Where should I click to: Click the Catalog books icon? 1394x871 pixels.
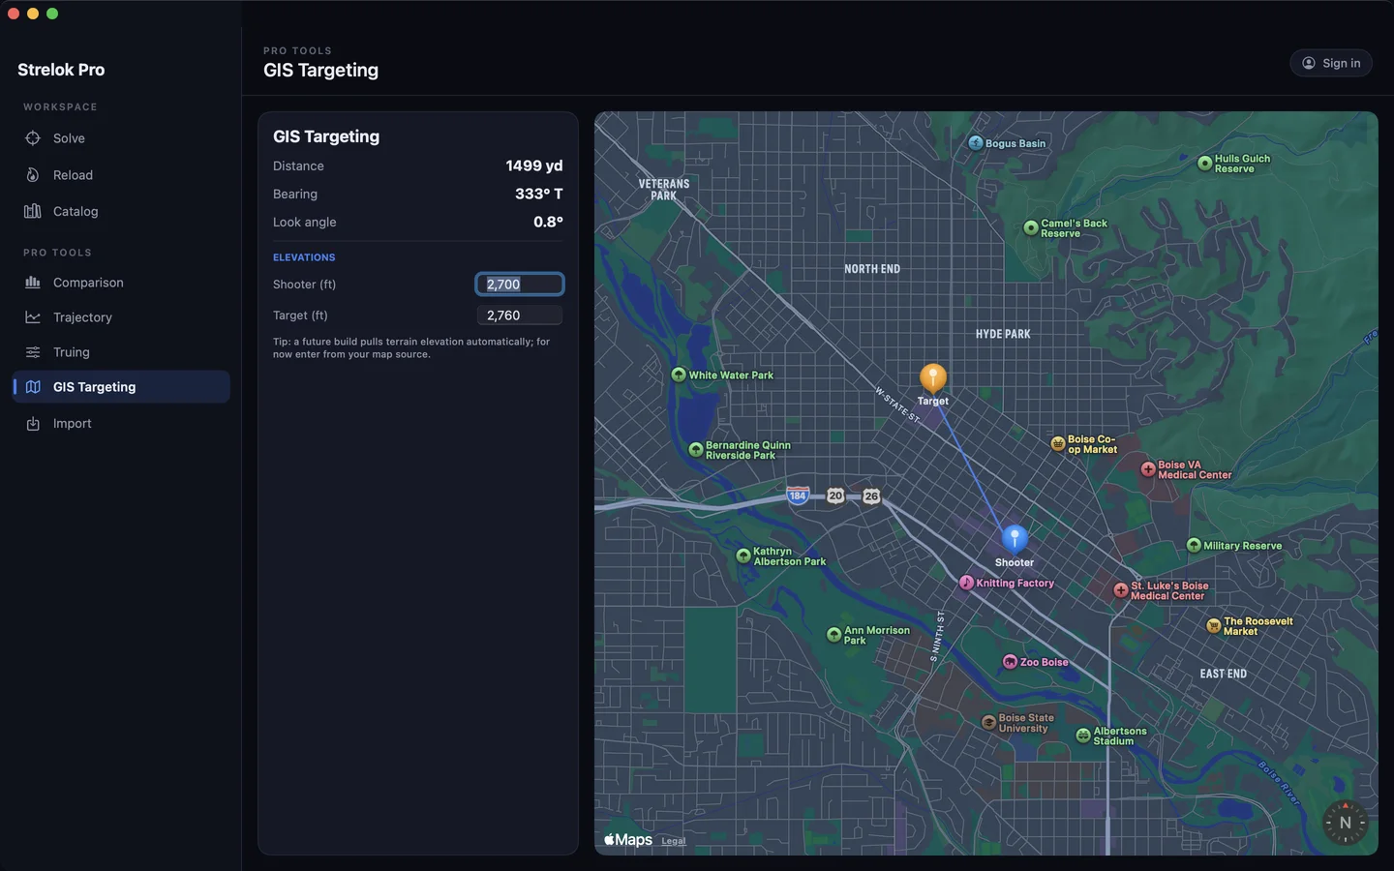pos(33,211)
